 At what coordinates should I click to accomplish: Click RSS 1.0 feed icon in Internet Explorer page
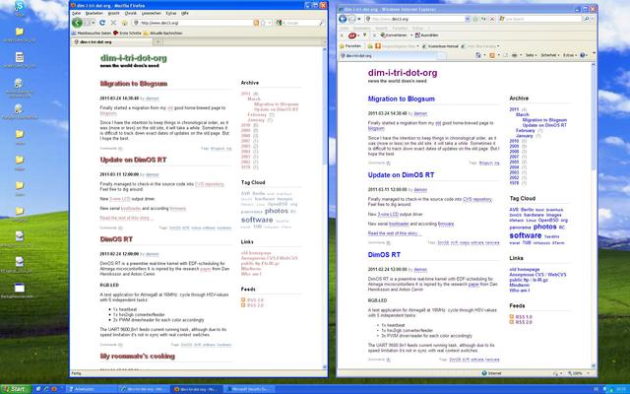(x=512, y=315)
